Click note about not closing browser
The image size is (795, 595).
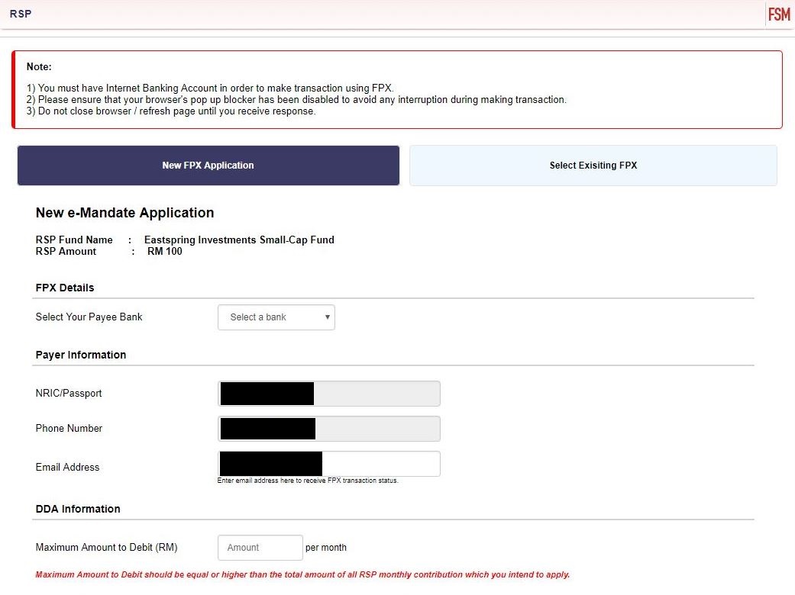171,111
